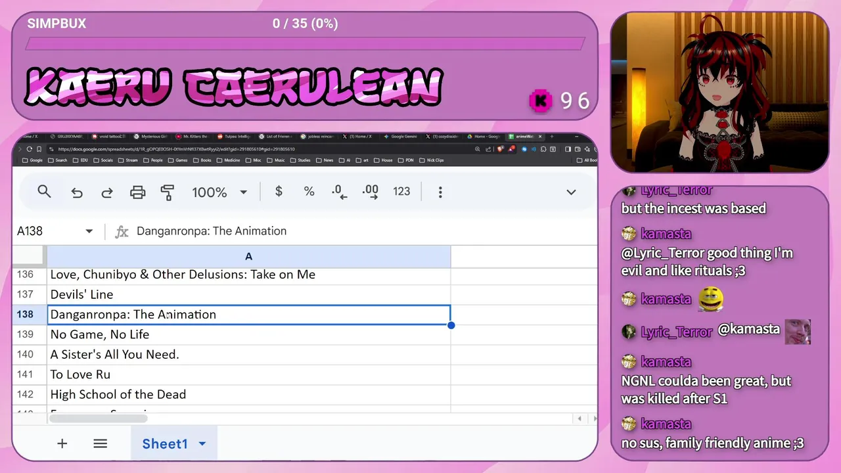Viewport: 841px width, 473px height.
Task: Open the Google bookmarks folder
Action: 32,160
